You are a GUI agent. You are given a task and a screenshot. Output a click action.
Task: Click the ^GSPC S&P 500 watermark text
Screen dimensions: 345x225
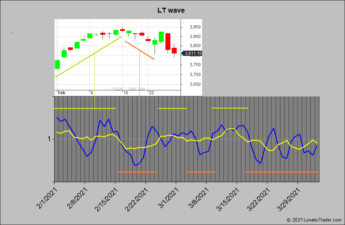(x=128, y=89)
